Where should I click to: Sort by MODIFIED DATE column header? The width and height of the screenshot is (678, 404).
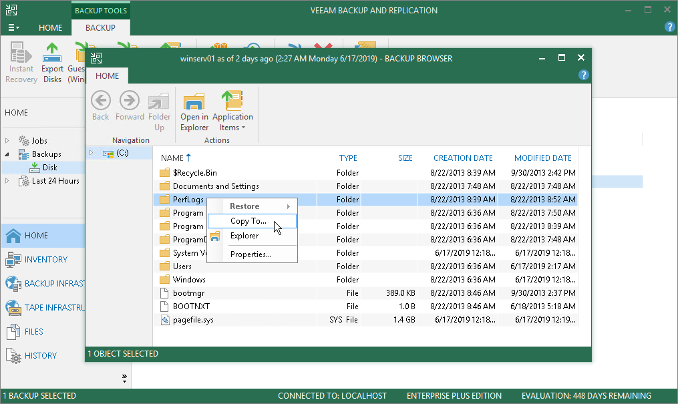pyautogui.click(x=542, y=158)
